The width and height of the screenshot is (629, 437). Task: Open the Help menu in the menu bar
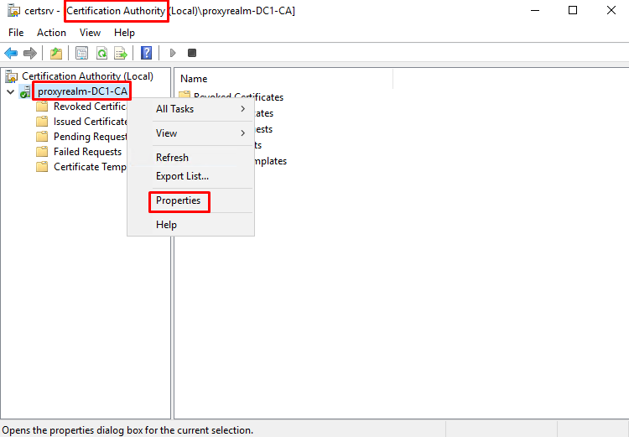124,33
